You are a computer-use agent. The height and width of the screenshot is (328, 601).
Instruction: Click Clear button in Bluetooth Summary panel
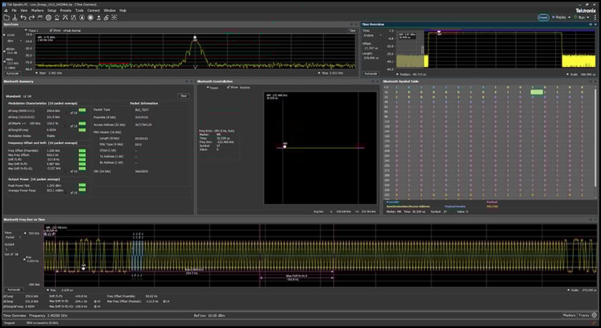click(183, 95)
